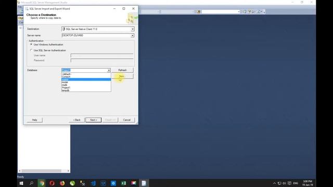This screenshot has height=187, width=333.
Task: Open Outlook from the taskbar
Action: coord(113,183)
